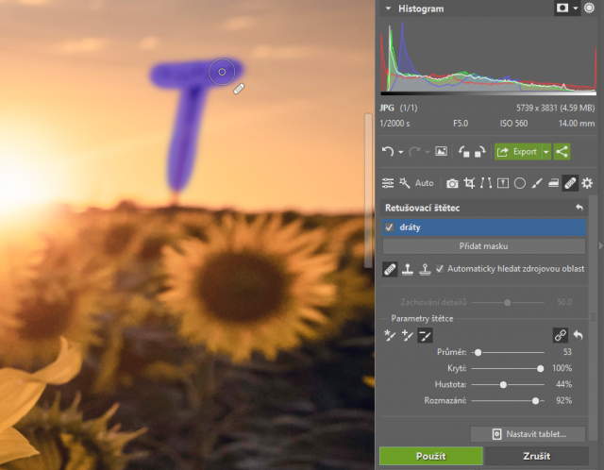Click the Přidat masku button
This screenshot has width=604, height=470.
484,246
